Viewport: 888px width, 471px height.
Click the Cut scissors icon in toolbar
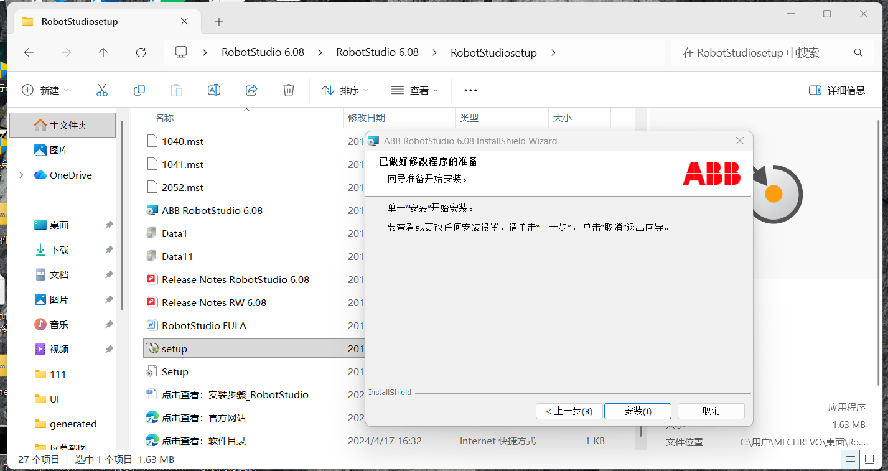coord(102,90)
